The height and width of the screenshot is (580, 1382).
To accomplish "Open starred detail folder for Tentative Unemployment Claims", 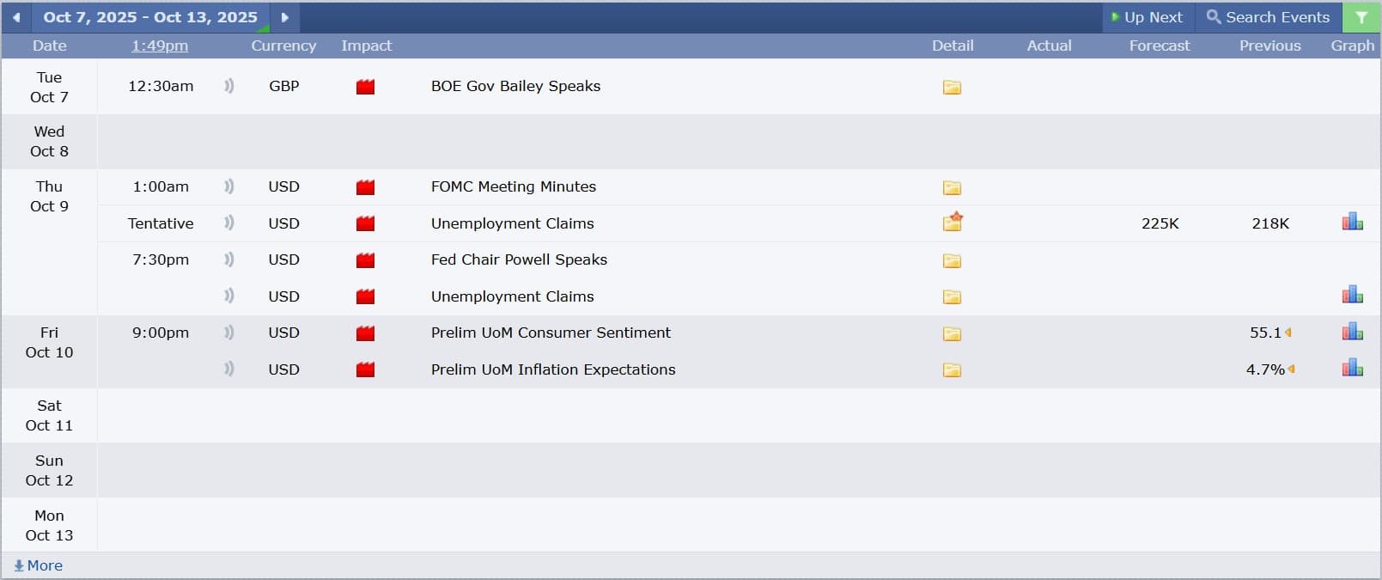I will point(953,223).
